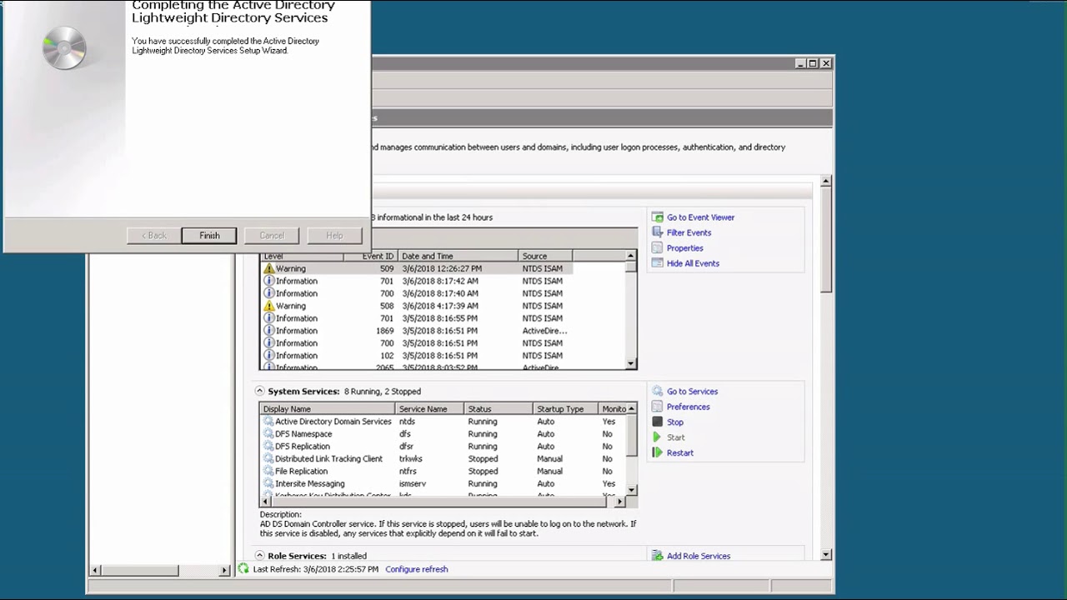Viewport: 1067px width, 600px height.
Task: Sort events by Level column header
Action: (302, 256)
